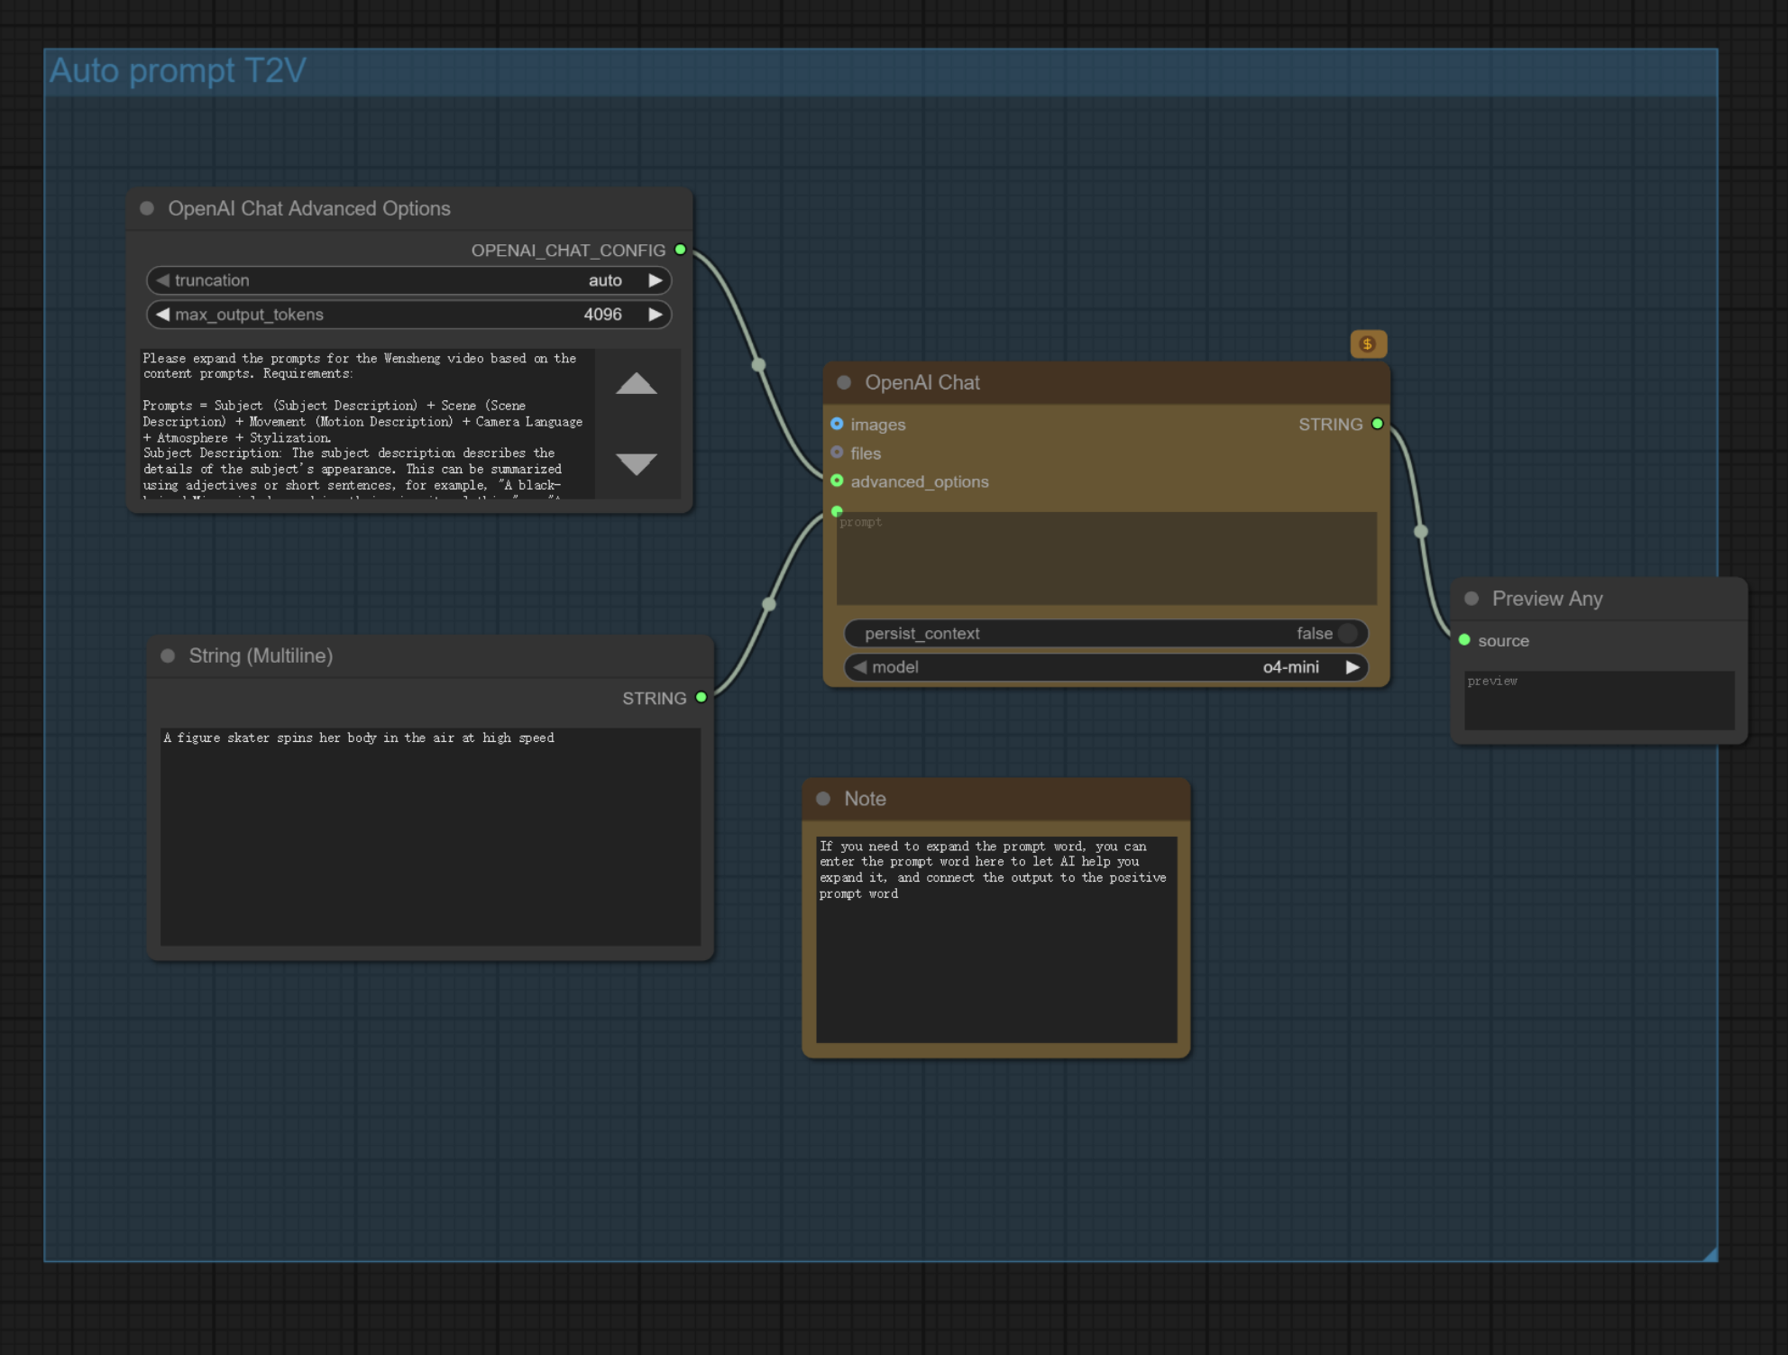This screenshot has height=1355, width=1788.
Task: Click the OpenAI Chat Advanced Options title
Action: pyautogui.click(x=309, y=208)
